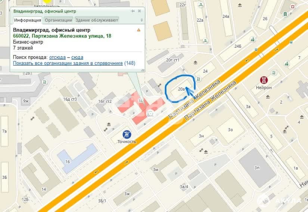Open Показать все организации здания в справочнике link
The image size is (308, 212).
point(68,63)
